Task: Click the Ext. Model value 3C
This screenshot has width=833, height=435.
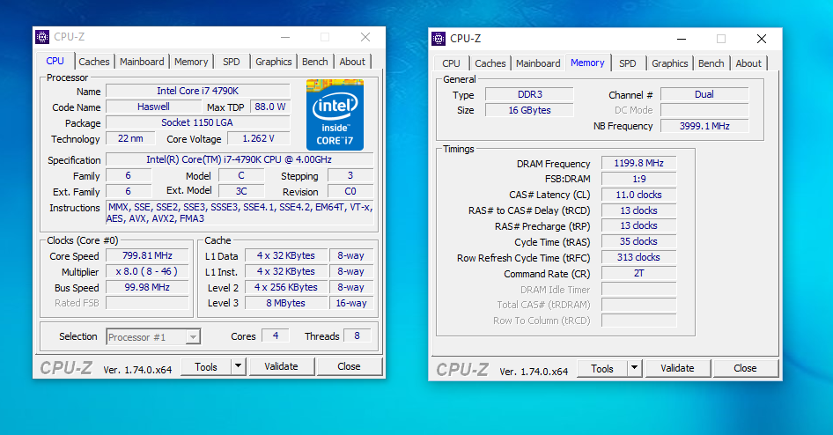Action: click(241, 191)
